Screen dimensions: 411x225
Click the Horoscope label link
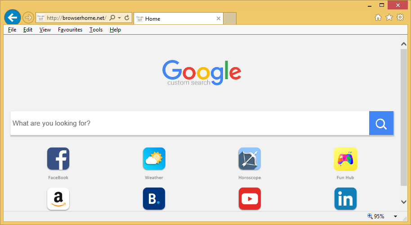click(x=250, y=178)
